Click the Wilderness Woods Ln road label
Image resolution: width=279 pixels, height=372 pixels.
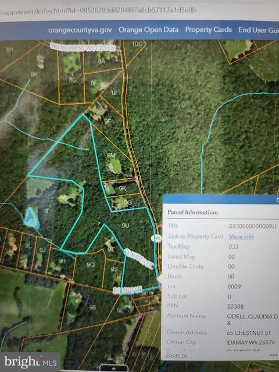(x=83, y=47)
